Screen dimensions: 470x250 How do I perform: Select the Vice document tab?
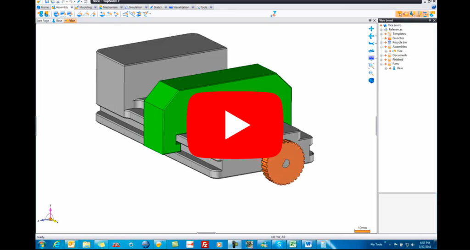(70, 21)
